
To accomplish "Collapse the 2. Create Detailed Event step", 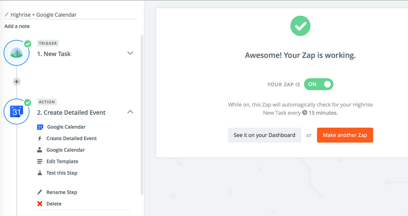I will [130, 112].
